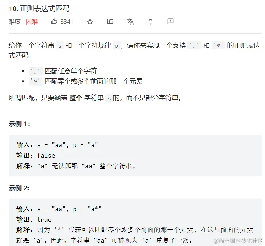Click the example 1 input line s = "aa", p = "a"
Viewport: 265px width, 246px height.
tap(57, 145)
